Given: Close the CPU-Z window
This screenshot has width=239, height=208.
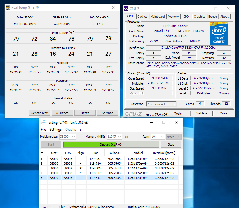Looking at the screenshot, I should pos(228,9).
